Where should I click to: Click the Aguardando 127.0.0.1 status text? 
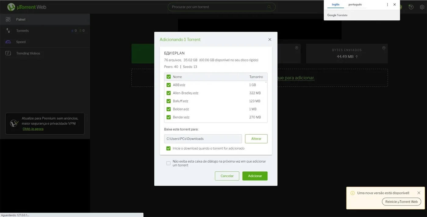(x=15, y=215)
